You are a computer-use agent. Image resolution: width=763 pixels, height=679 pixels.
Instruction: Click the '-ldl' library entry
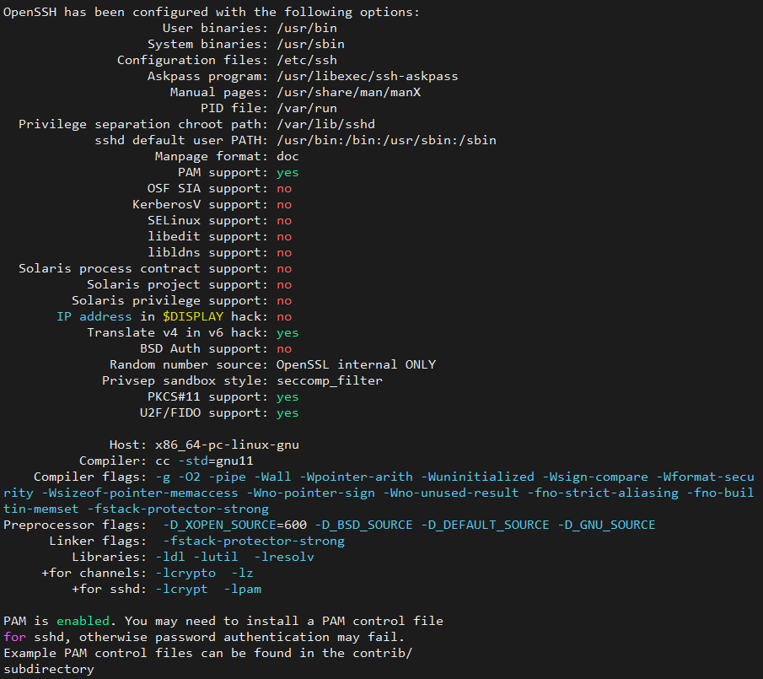pos(169,557)
